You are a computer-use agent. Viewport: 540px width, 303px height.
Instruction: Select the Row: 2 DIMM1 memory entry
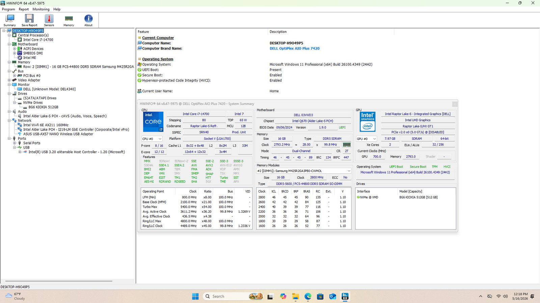coord(78,67)
